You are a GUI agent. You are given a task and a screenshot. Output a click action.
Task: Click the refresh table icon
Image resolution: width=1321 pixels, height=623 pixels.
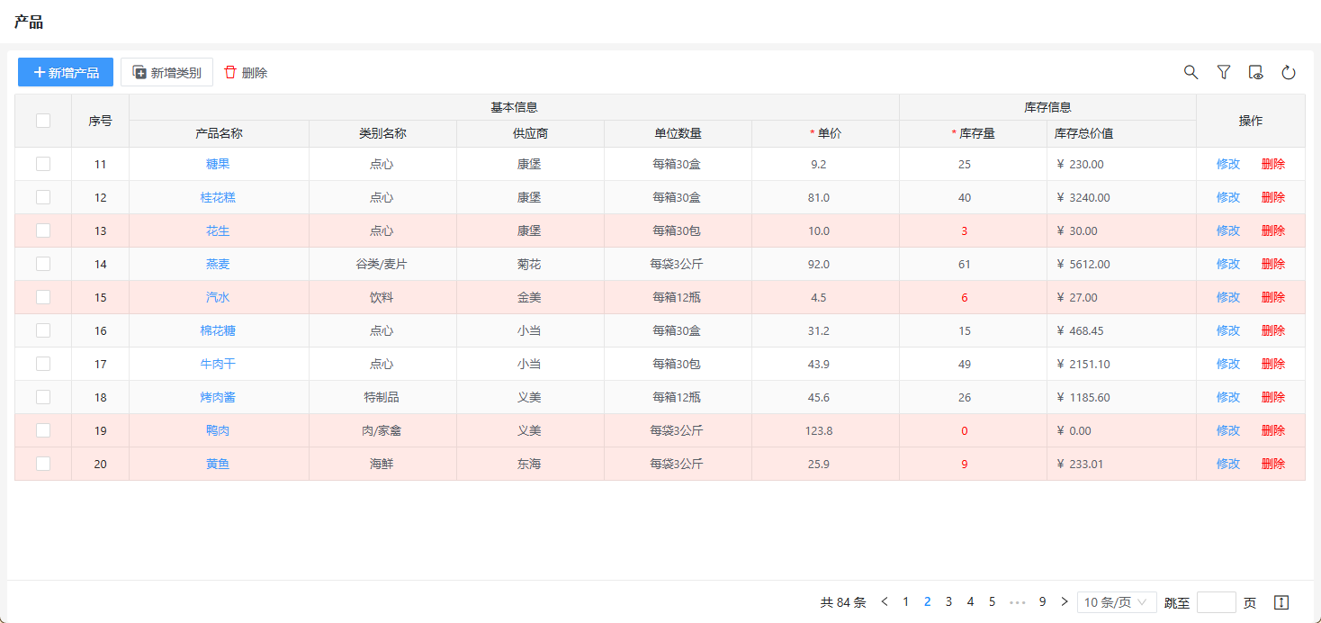click(x=1289, y=73)
